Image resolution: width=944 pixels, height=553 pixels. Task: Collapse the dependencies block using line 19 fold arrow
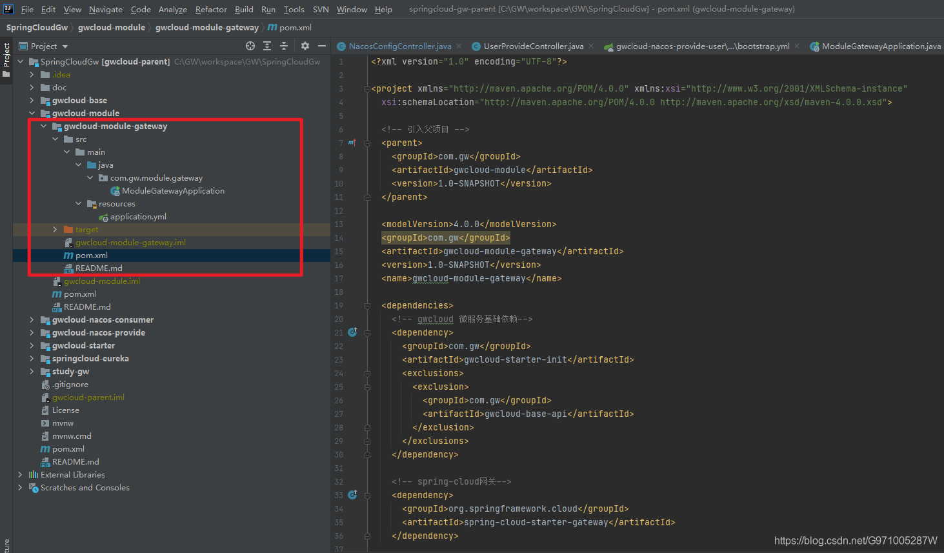click(367, 305)
